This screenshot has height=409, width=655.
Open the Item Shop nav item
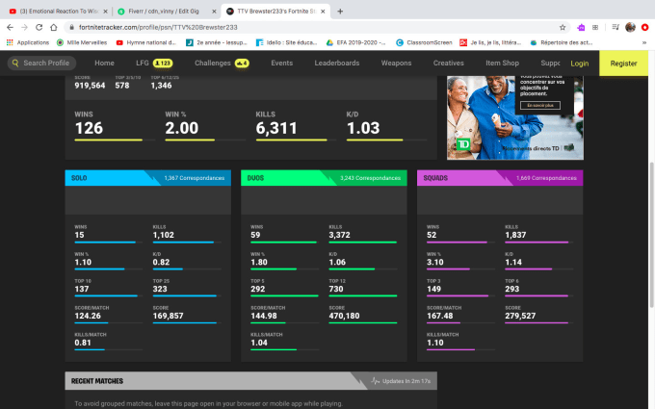(503, 63)
